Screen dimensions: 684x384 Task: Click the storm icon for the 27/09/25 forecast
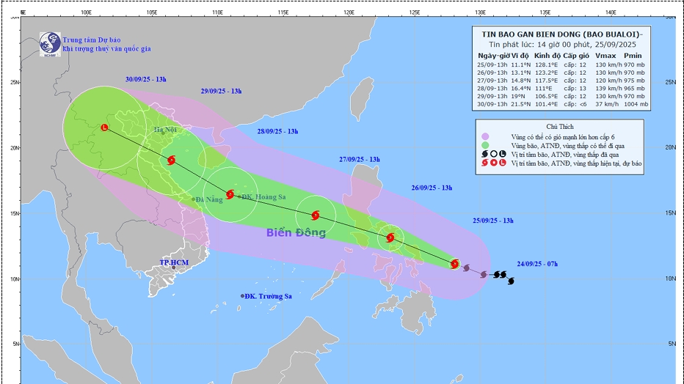coord(316,215)
